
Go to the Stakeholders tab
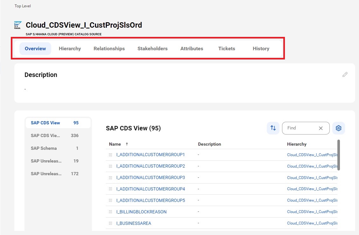point(153,49)
